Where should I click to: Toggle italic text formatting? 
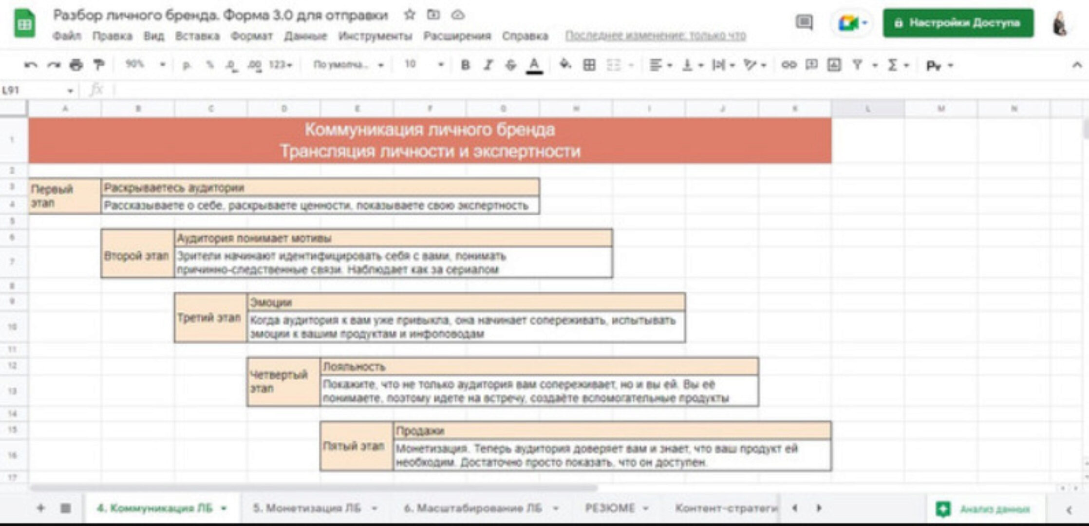[x=488, y=65]
